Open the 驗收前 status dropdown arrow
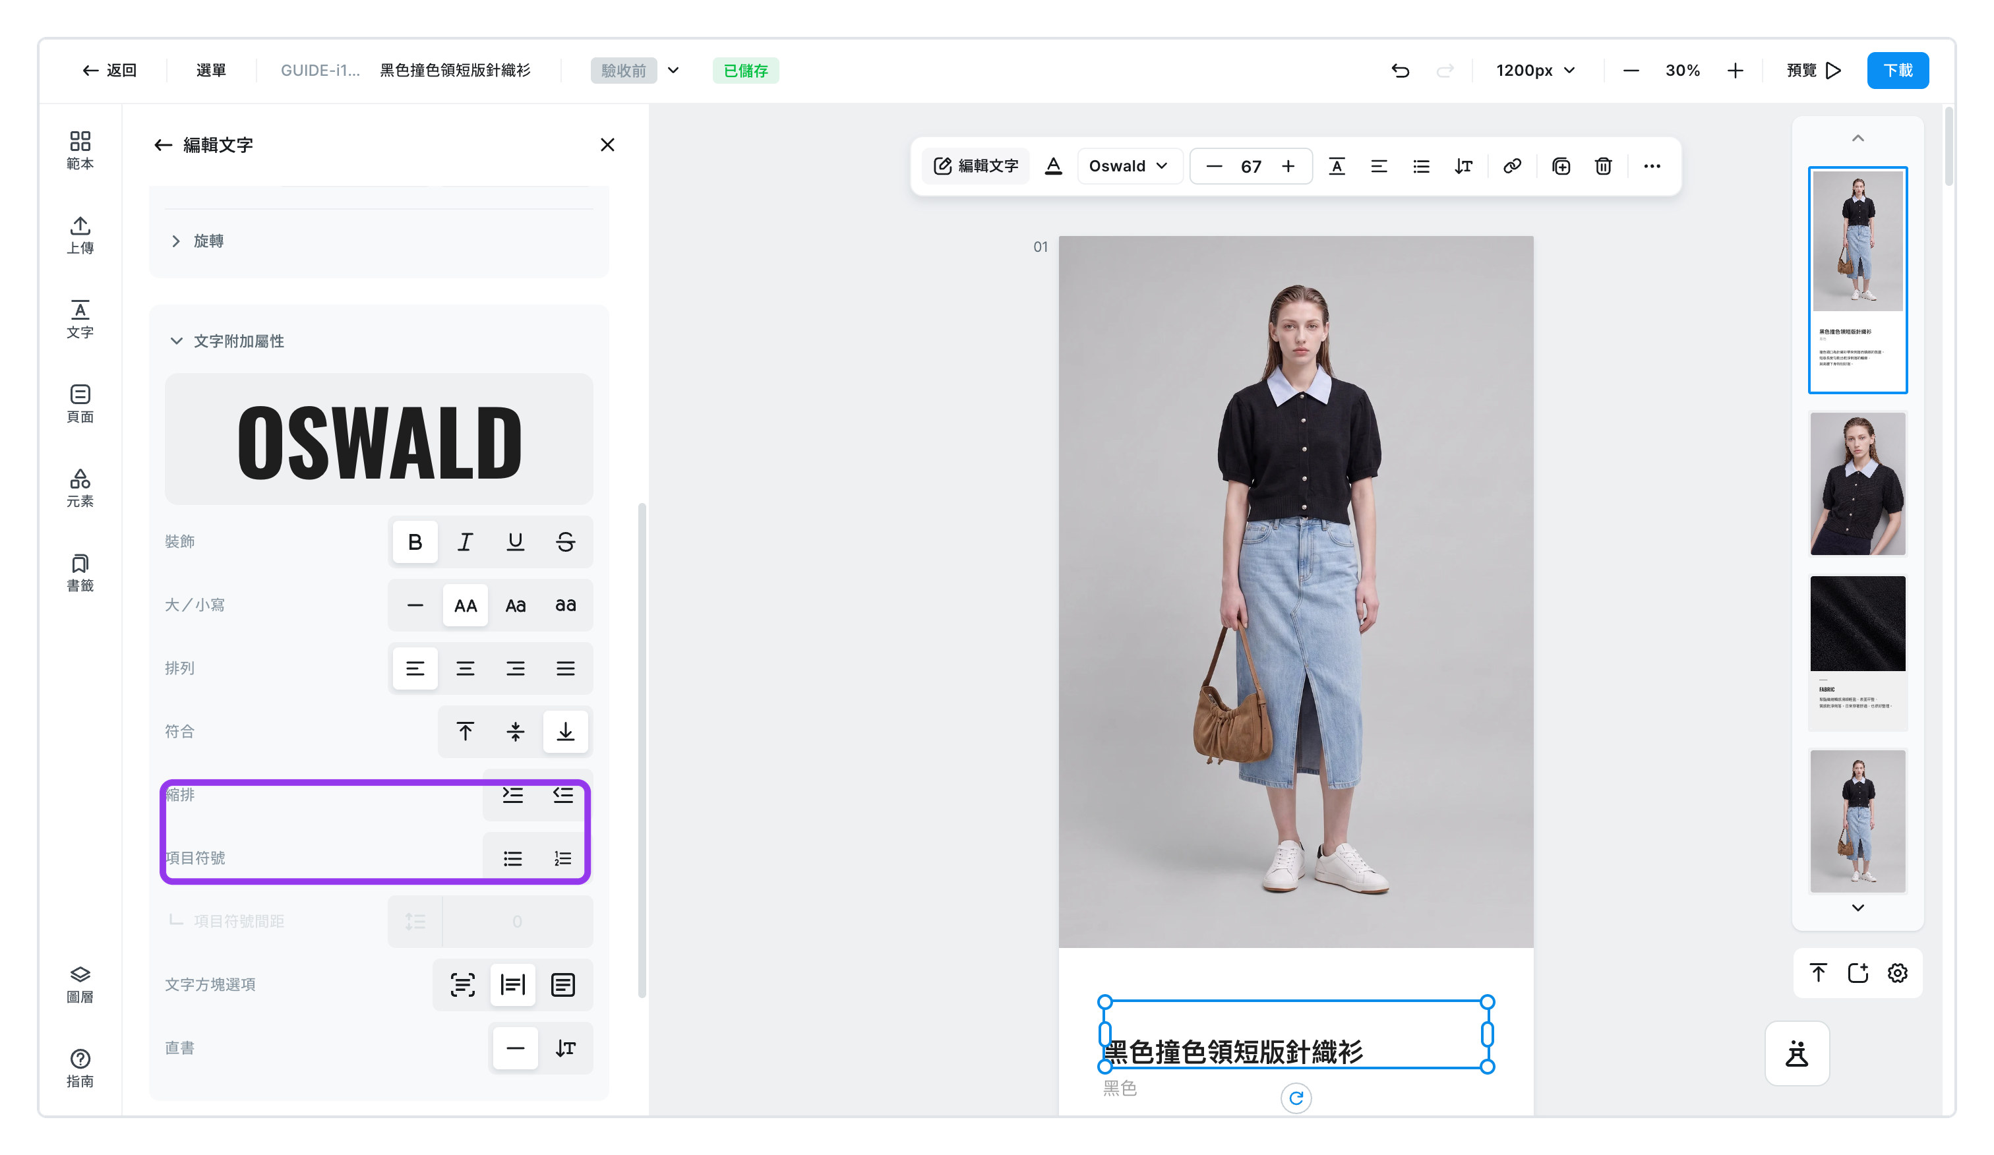The height and width of the screenshot is (1155, 1994). pos(673,71)
